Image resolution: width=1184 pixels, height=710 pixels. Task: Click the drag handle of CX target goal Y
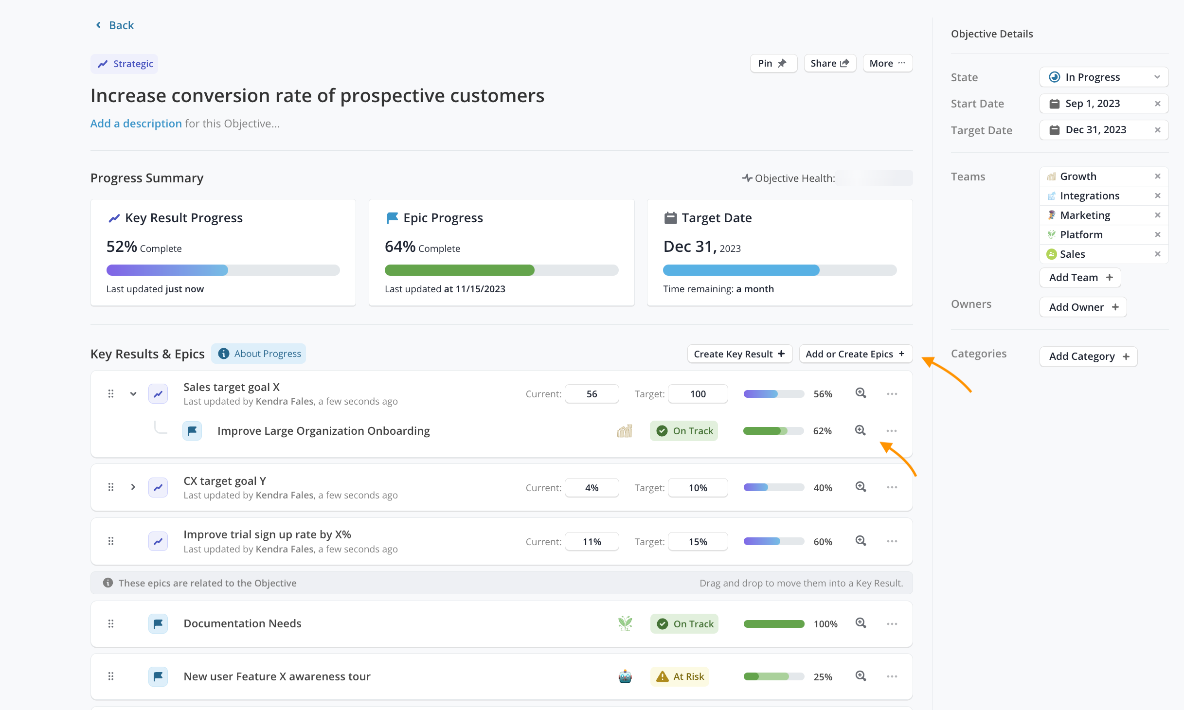point(111,487)
